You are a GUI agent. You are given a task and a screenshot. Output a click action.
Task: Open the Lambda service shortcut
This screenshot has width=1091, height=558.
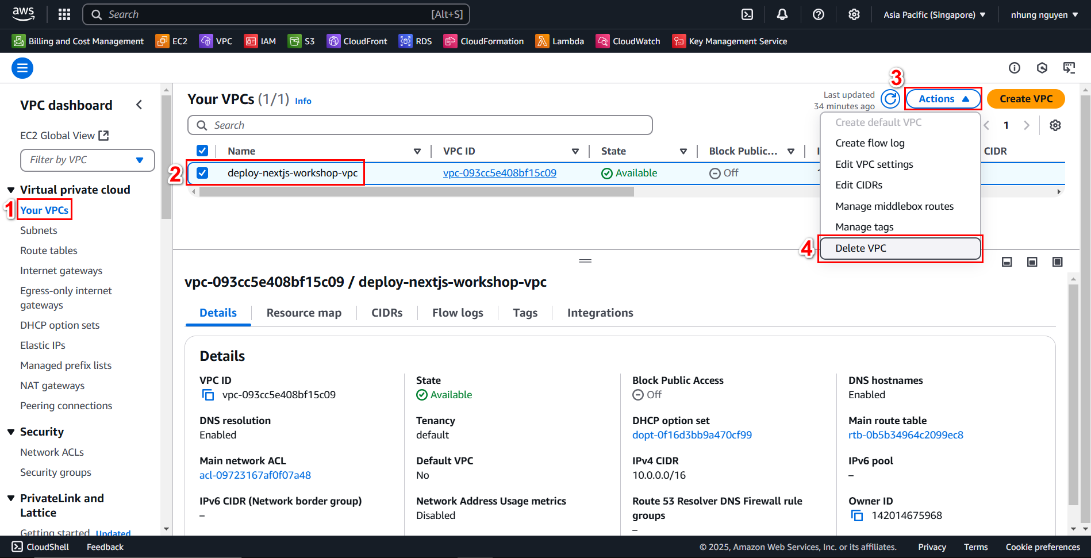pos(560,41)
